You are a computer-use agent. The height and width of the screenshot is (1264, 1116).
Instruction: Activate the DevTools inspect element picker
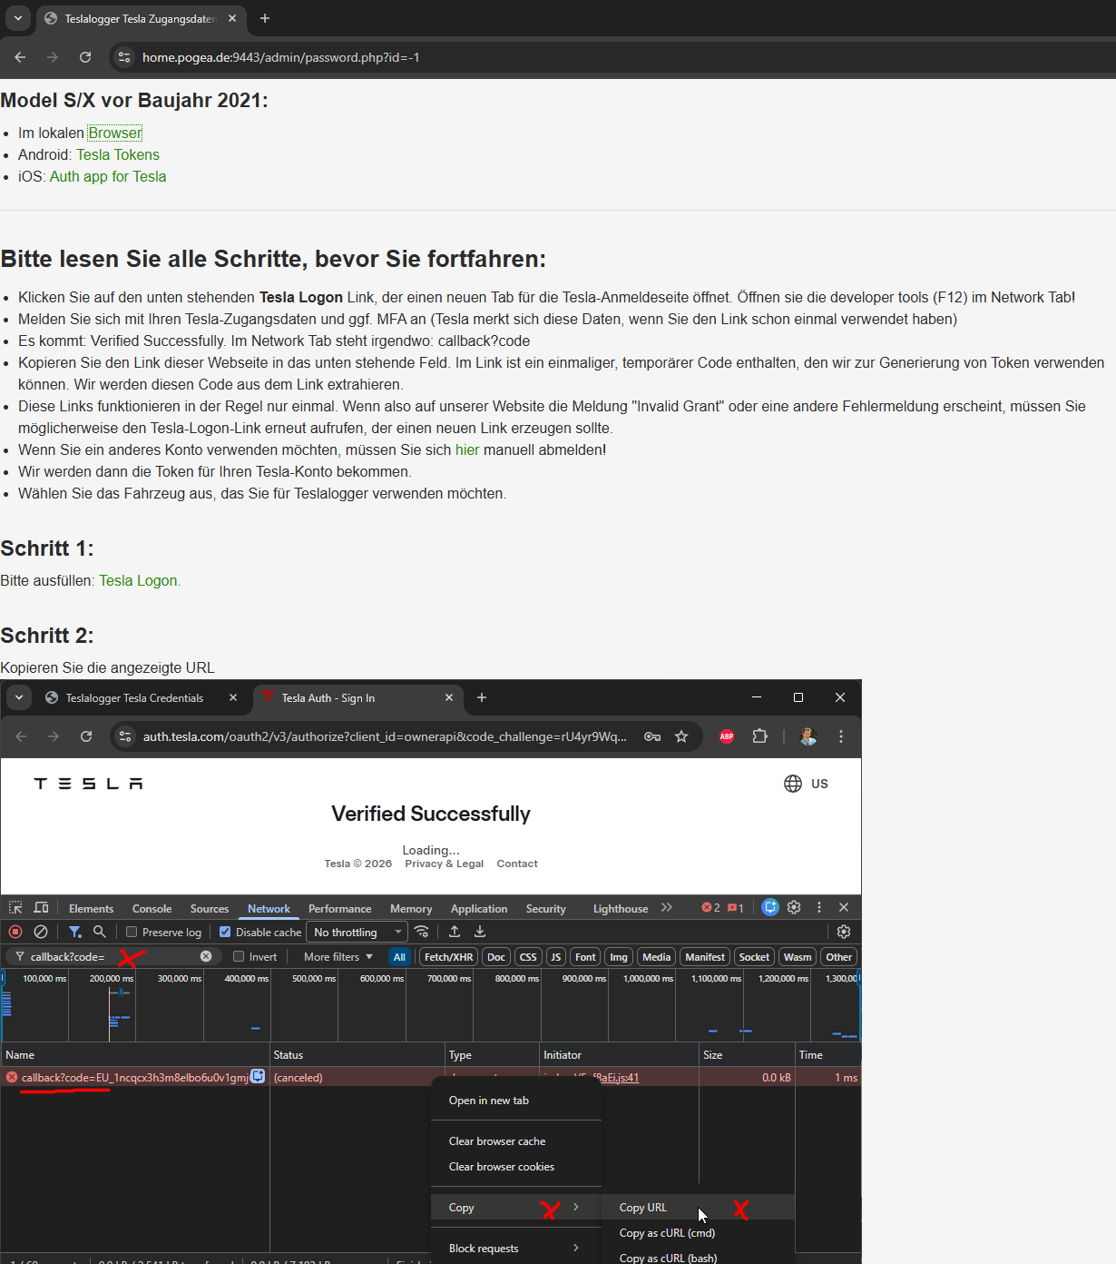click(15, 907)
